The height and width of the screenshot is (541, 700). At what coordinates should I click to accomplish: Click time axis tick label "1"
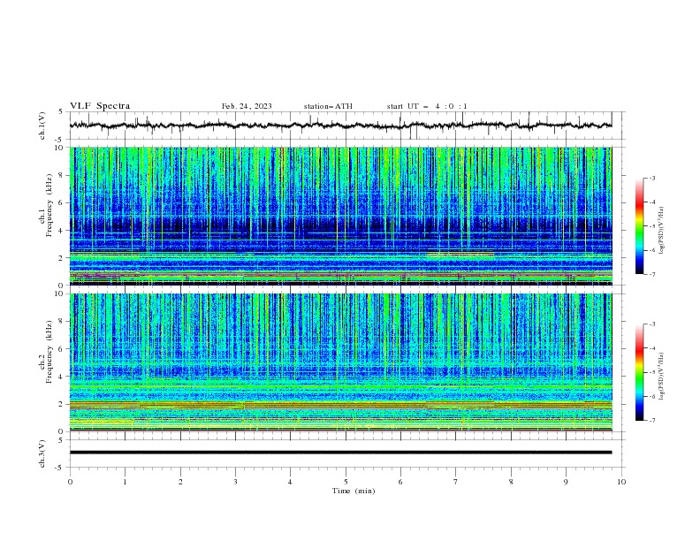(125, 482)
